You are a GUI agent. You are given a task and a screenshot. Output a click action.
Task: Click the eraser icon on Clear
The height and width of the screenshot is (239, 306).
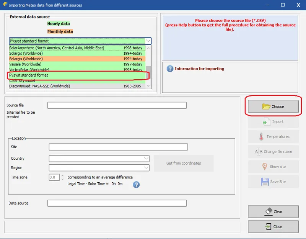click(269, 212)
